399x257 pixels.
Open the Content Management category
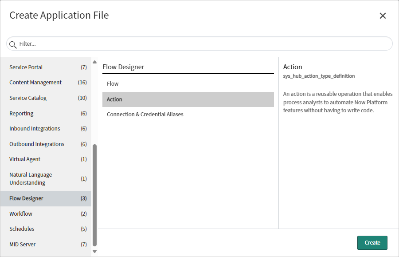(46, 83)
